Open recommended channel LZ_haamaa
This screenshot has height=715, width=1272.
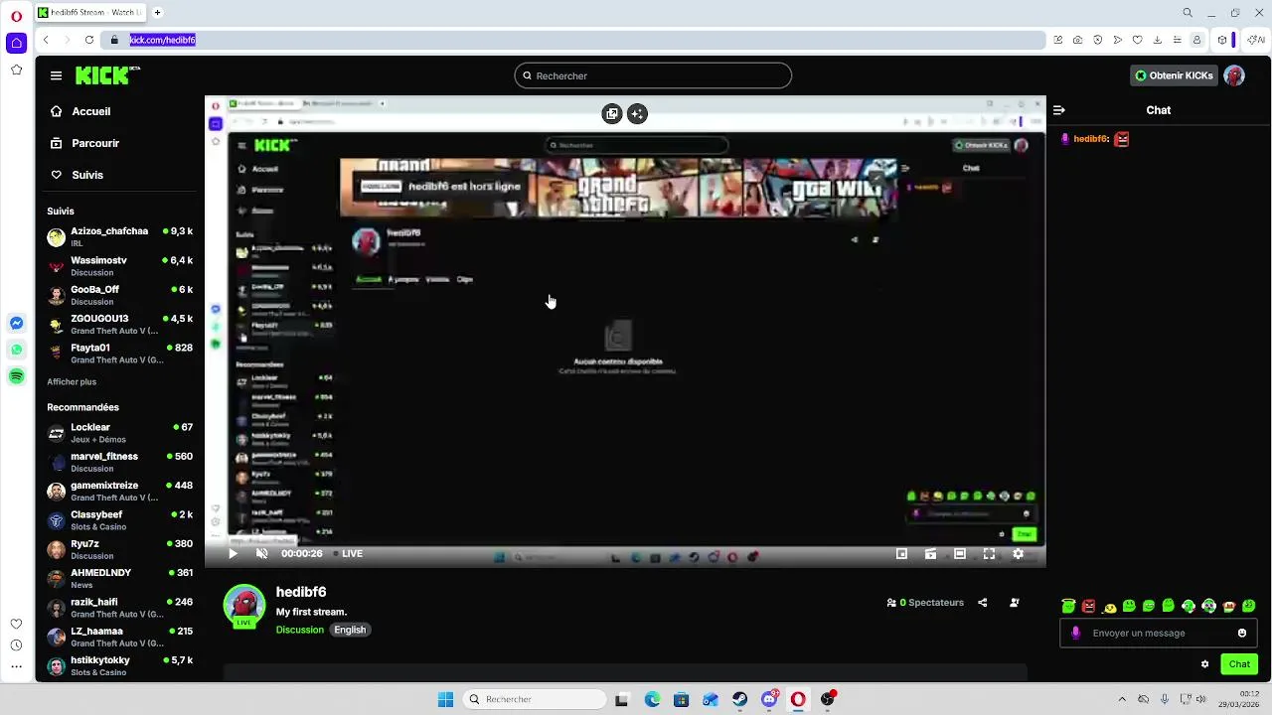point(119,637)
